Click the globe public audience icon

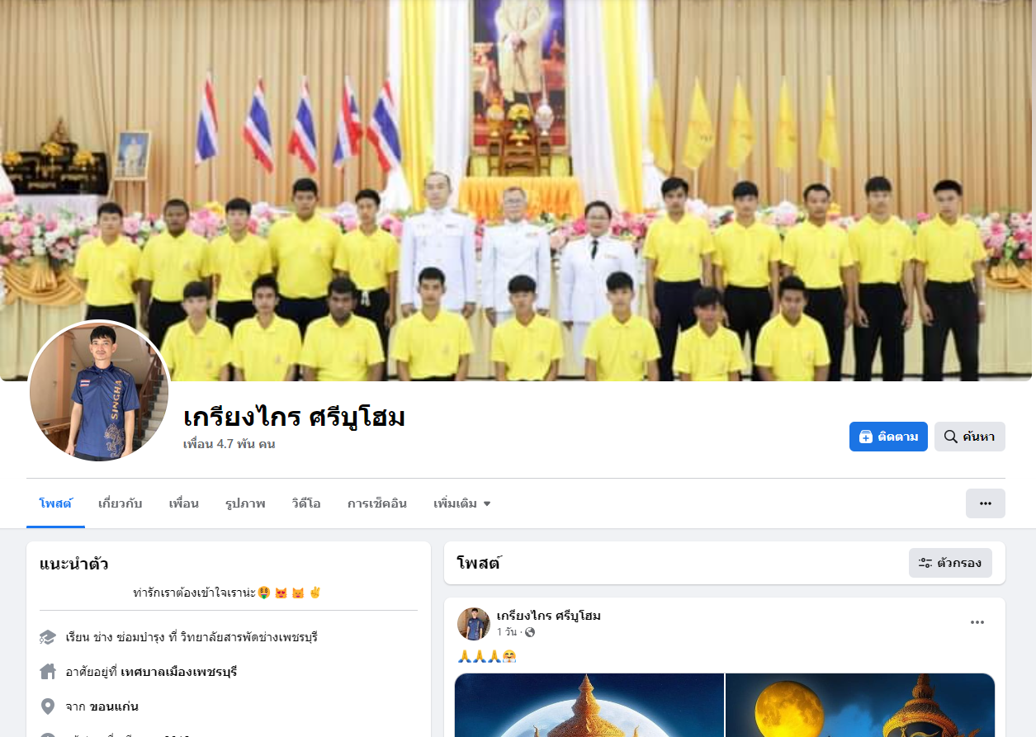[530, 632]
